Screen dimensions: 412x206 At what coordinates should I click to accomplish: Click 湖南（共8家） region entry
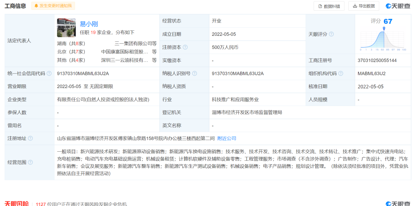tap(71, 43)
